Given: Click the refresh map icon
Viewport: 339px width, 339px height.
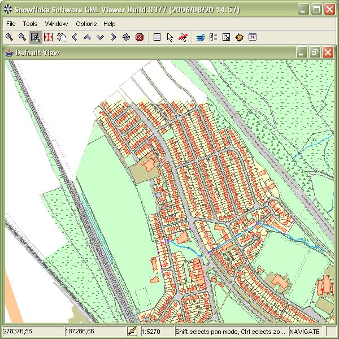Looking at the screenshot, I should 126,37.
